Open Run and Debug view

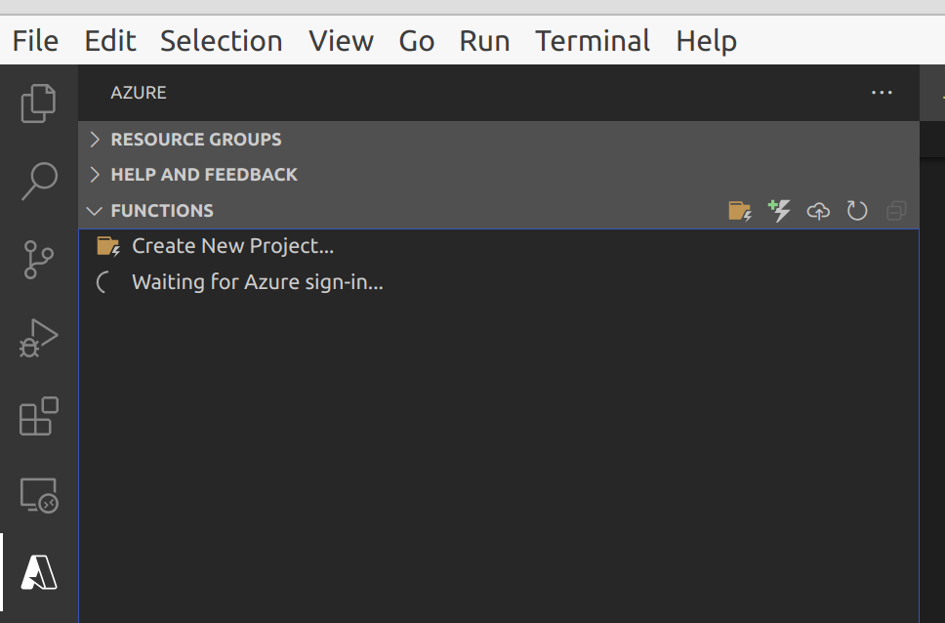(37, 339)
